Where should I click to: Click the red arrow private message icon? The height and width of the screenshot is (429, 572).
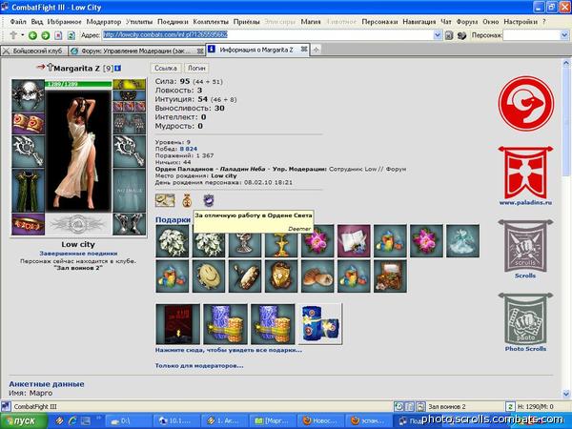click(x=40, y=67)
